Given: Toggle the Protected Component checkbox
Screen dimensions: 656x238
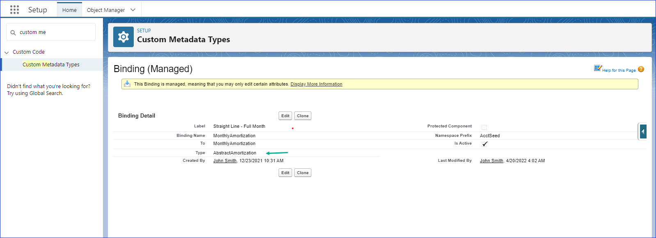Looking at the screenshot, I should [x=484, y=127].
